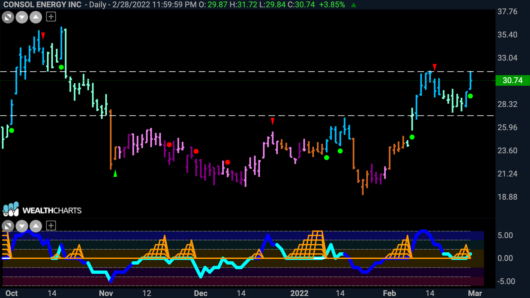Click the +3.85% change value
Image resolution: width=530 pixels, height=298 pixels.
[332, 5]
